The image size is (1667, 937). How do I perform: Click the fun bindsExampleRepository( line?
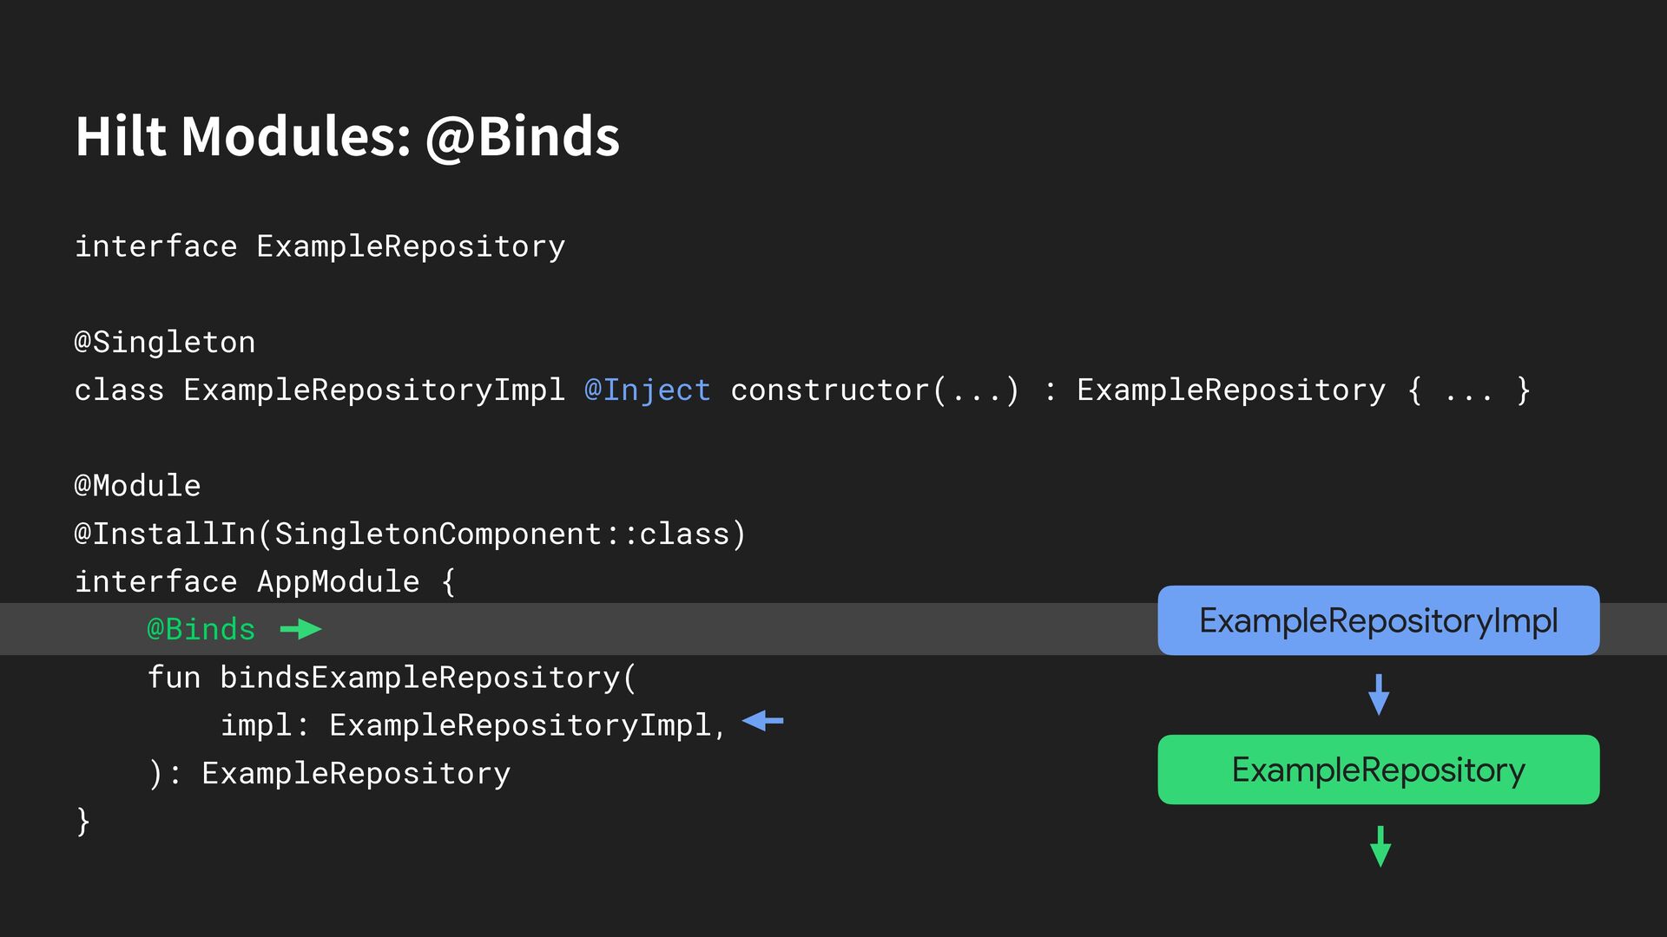(392, 677)
